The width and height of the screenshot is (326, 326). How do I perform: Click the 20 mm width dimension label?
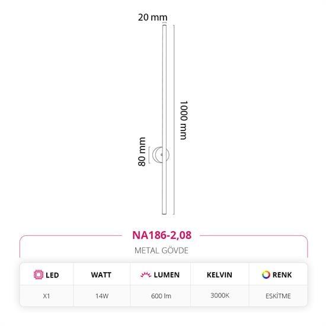[x=152, y=17]
